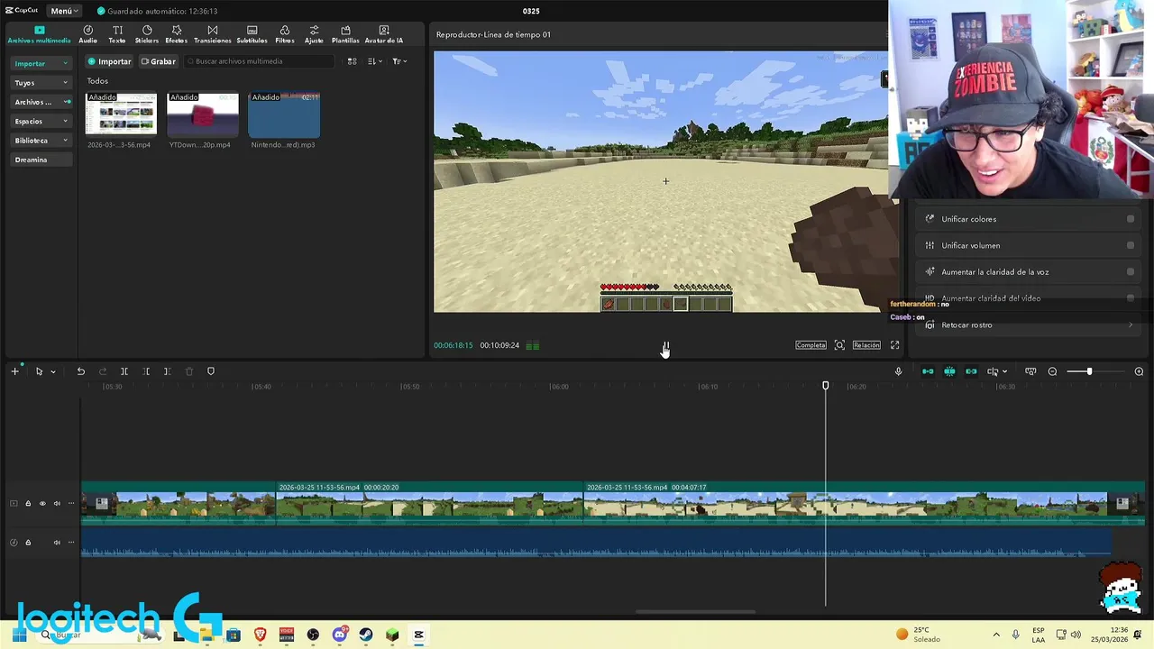Open the Transiciones tab
This screenshot has height=649, width=1154.
(213, 34)
